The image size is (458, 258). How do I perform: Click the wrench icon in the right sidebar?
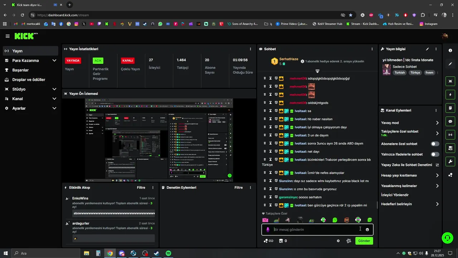click(450, 161)
